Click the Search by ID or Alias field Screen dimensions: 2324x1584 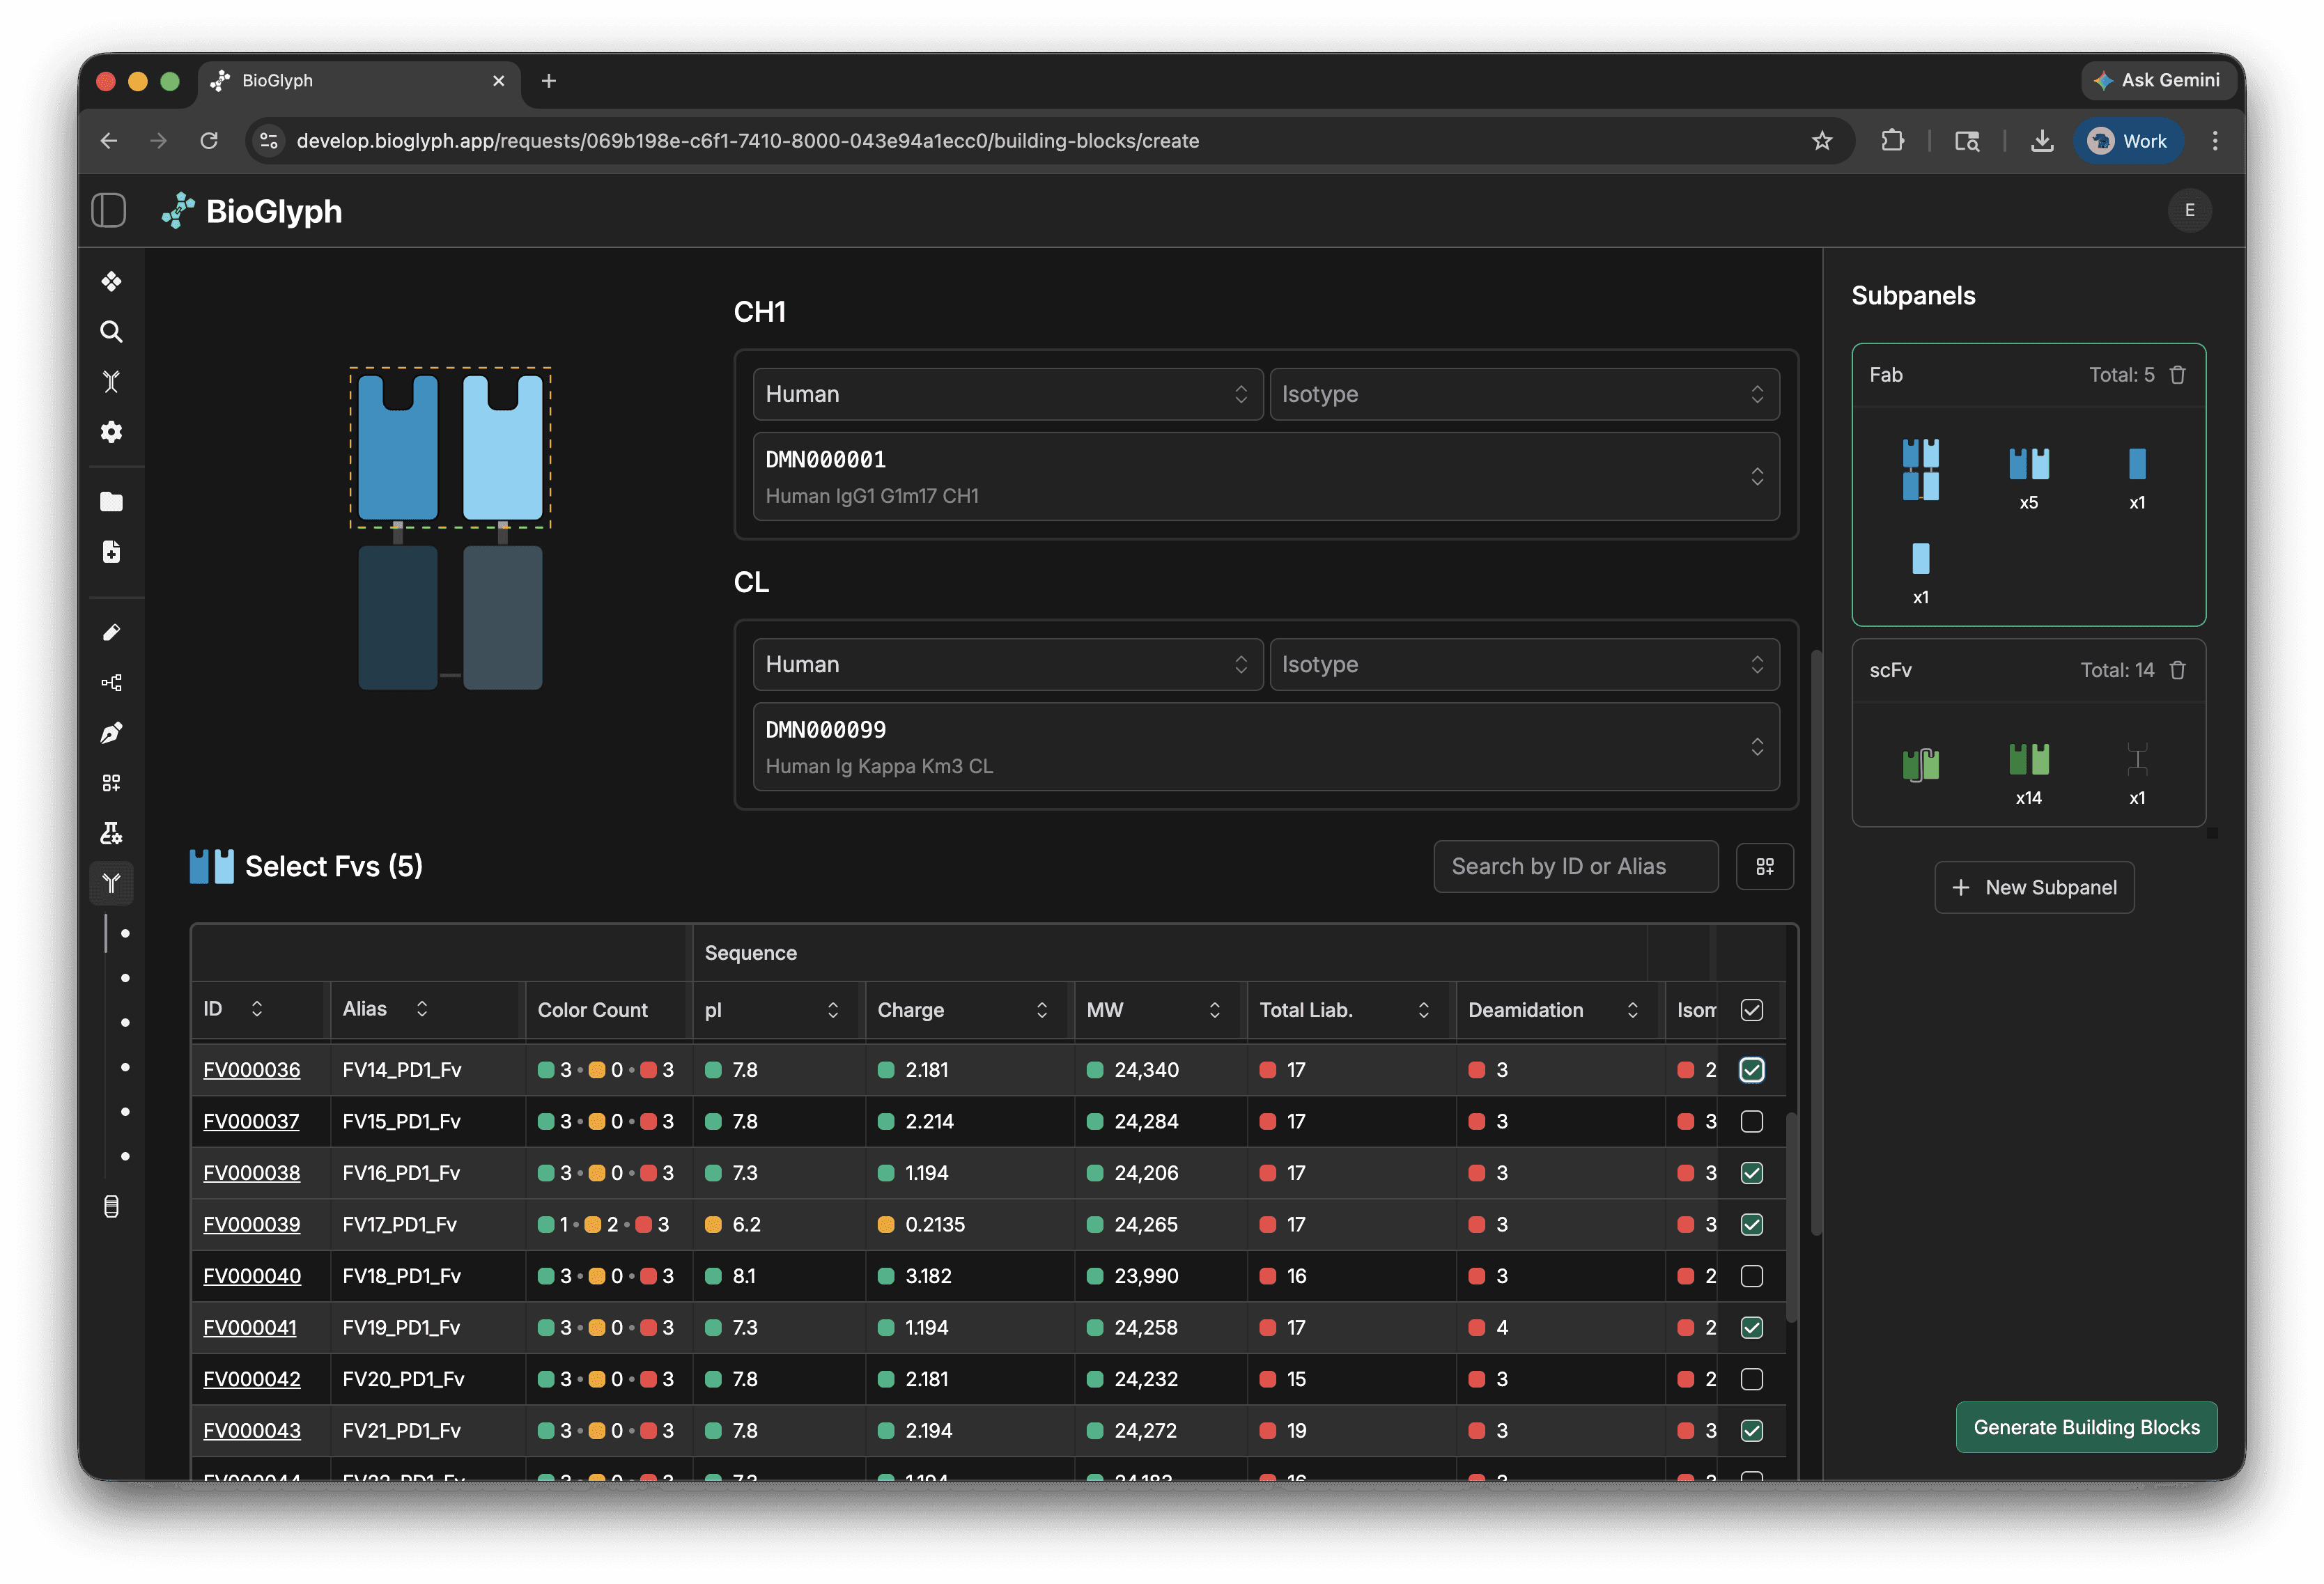point(1575,866)
